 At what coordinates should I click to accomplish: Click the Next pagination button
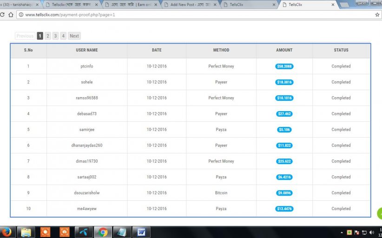tap(74, 36)
